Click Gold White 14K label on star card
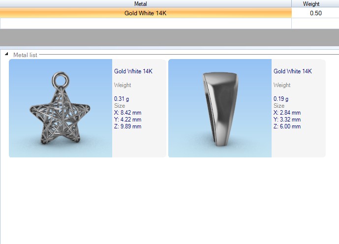 click(x=133, y=71)
